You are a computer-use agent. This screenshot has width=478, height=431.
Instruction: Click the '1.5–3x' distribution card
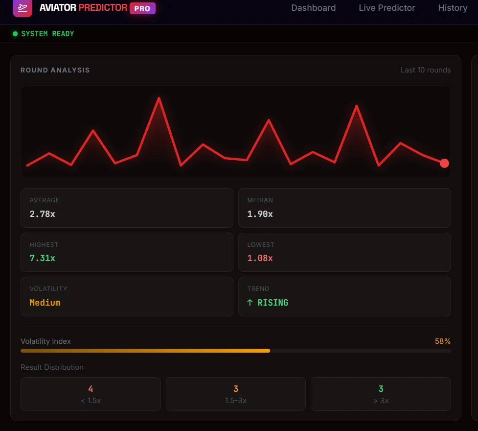[236, 394]
